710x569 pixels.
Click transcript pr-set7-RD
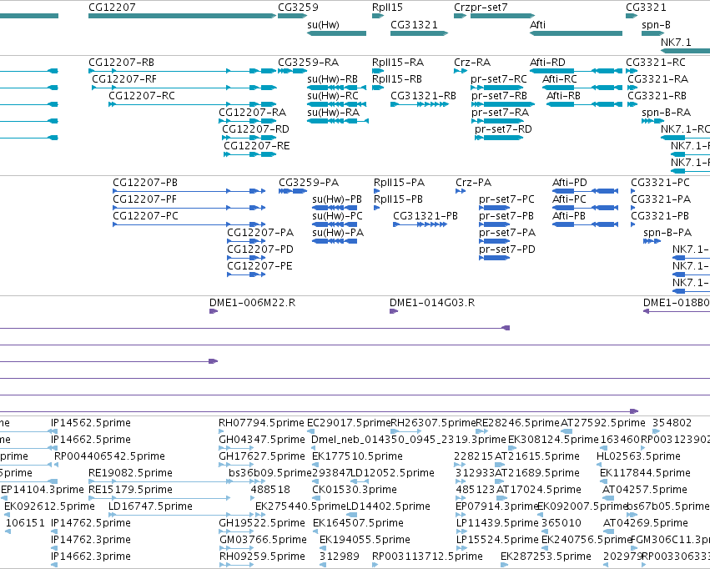point(499,138)
